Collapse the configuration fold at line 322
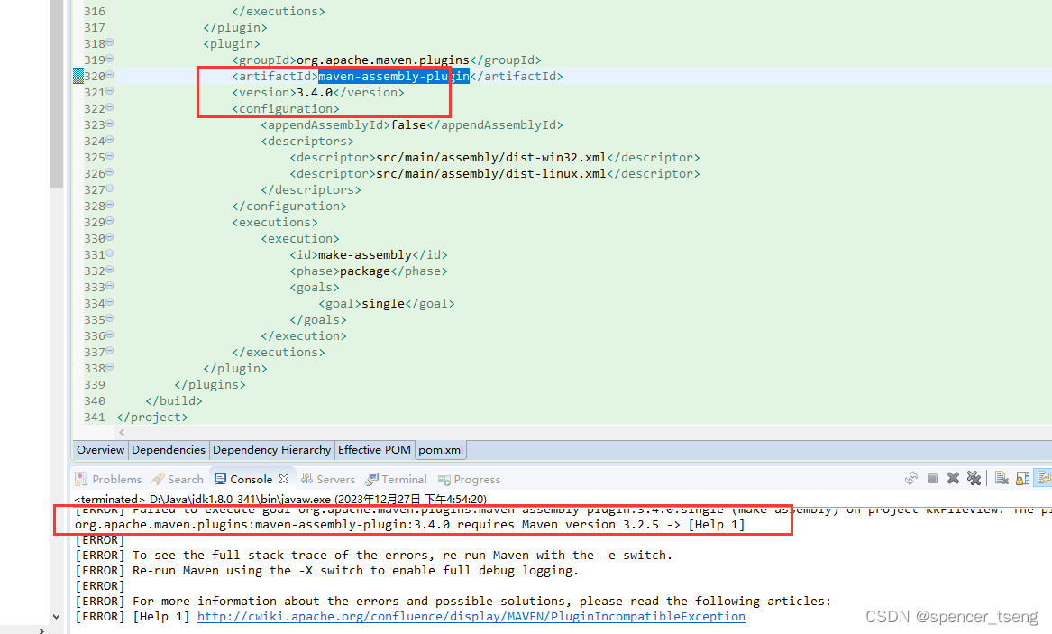Viewport: 1052px width, 634px height. tap(108, 107)
